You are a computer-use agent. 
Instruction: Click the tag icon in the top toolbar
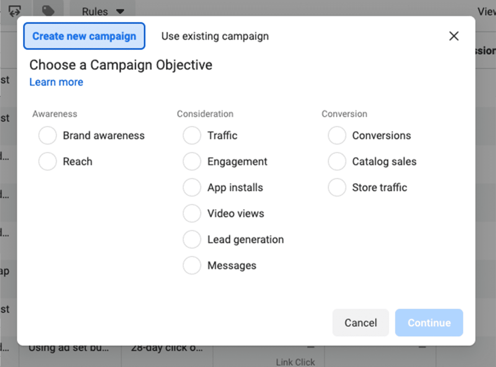coord(48,11)
